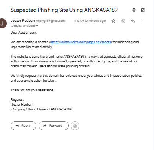This screenshot has width=154, height=150.
Task: Click the Suspected Phishing Site subject title
Action: [64, 10]
